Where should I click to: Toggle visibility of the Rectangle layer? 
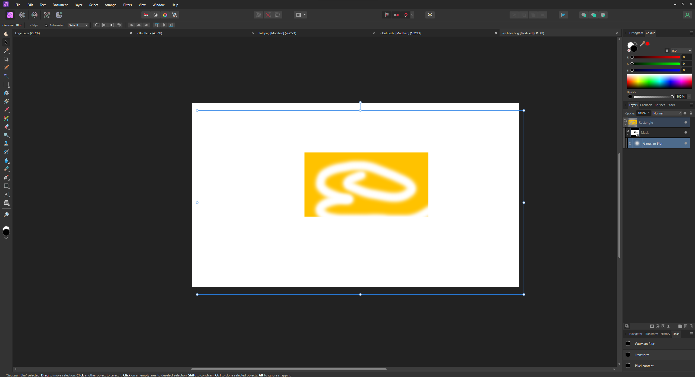[686, 122]
